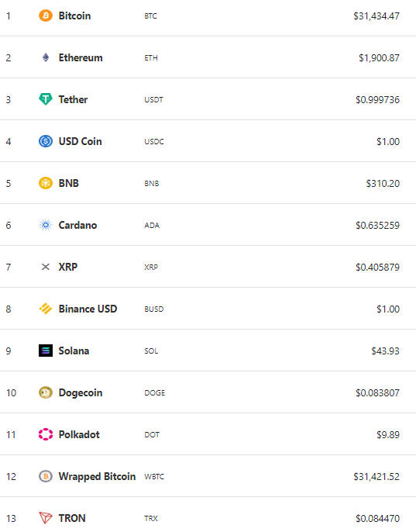Click the green Tether logo icon
Image resolution: width=416 pixels, height=532 pixels.
pyautogui.click(x=46, y=99)
